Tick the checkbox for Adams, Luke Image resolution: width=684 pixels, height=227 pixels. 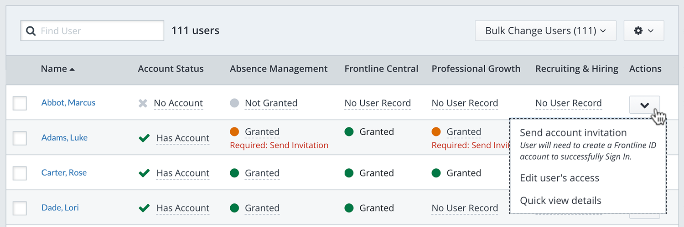pos(20,138)
